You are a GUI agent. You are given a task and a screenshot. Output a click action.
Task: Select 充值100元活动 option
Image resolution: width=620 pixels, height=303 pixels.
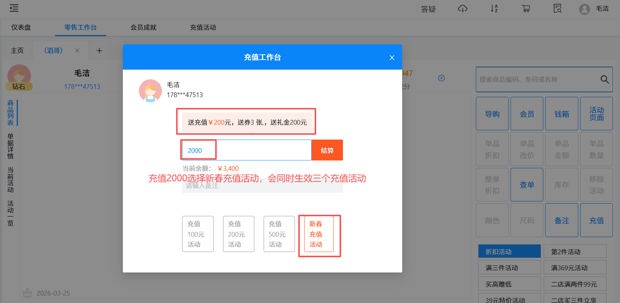(x=198, y=234)
